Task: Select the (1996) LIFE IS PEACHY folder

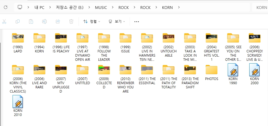Action: point(61,43)
